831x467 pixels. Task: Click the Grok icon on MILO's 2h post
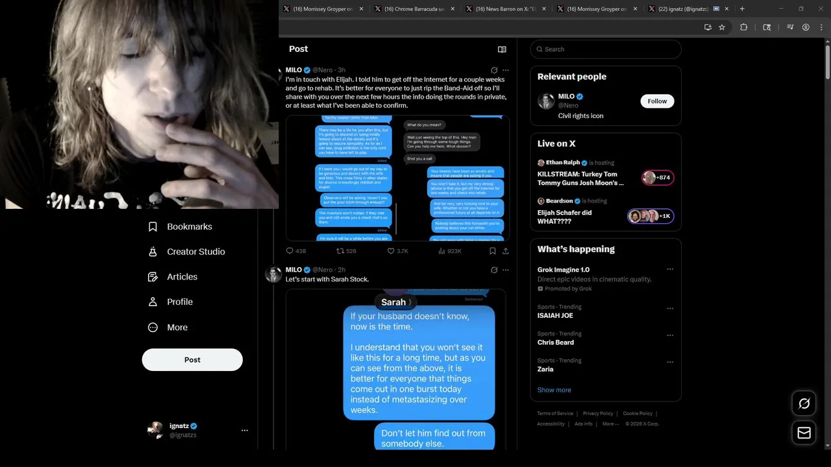click(x=494, y=270)
